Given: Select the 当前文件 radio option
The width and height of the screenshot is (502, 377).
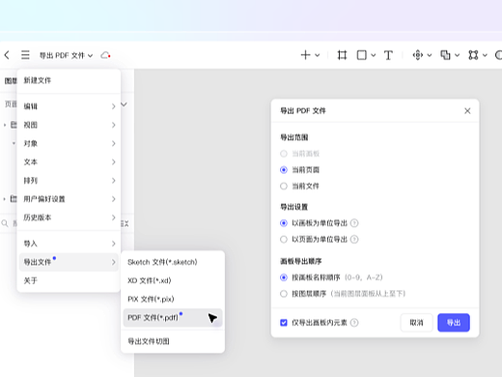Looking at the screenshot, I should pos(284,186).
